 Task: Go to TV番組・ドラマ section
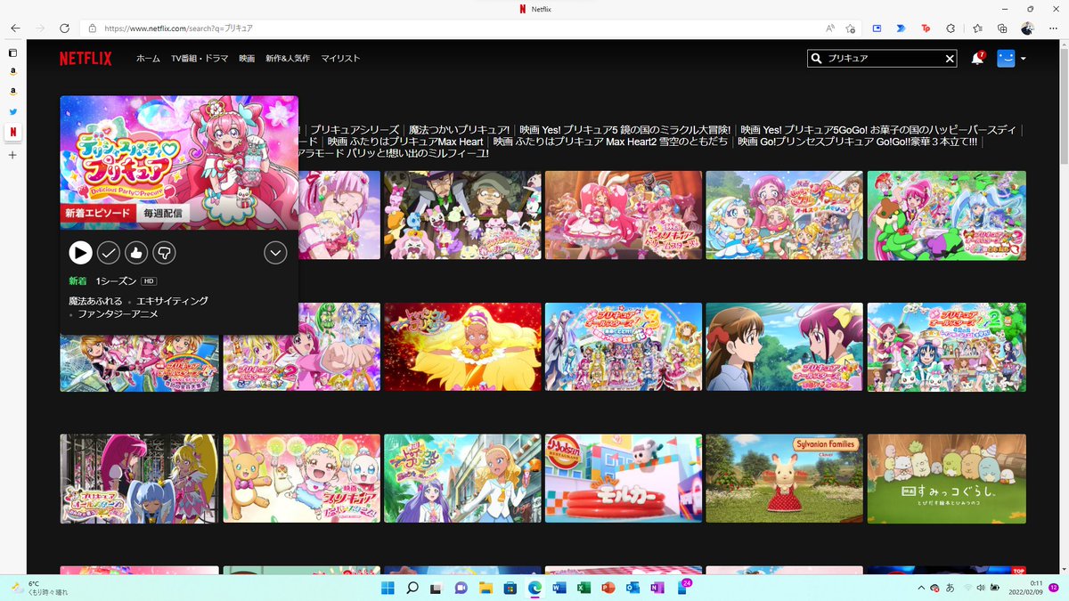pyautogui.click(x=200, y=59)
